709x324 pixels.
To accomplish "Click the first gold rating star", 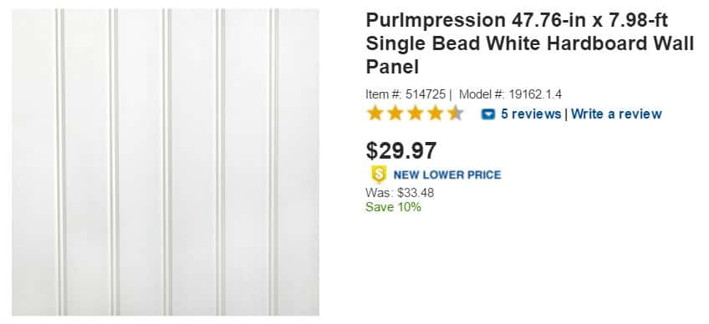I will 375,113.
